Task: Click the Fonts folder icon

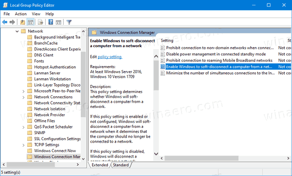Action: click(x=30, y=61)
